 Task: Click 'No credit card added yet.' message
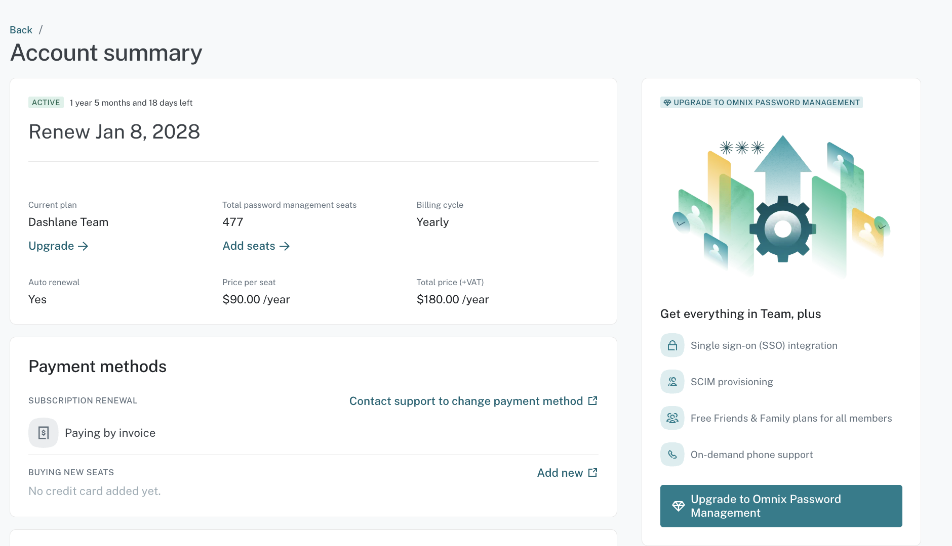click(95, 491)
